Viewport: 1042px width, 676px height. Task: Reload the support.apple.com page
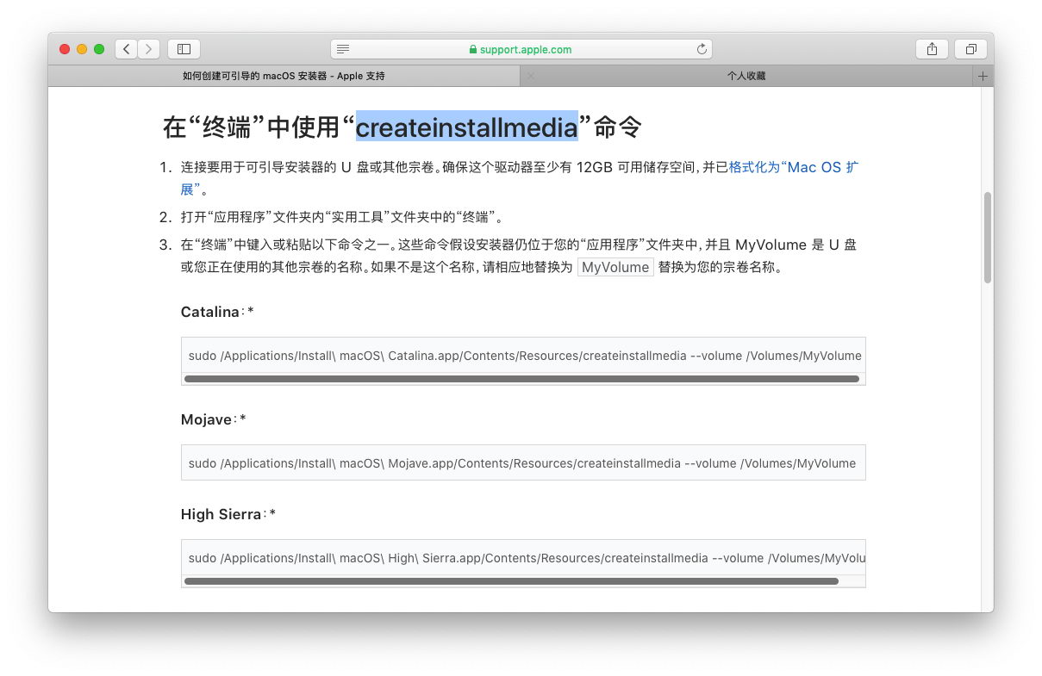click(702, 48)
